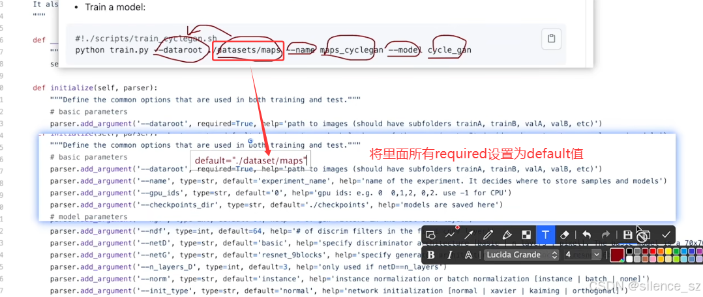Pick the orange color swatch

[661, 251]
